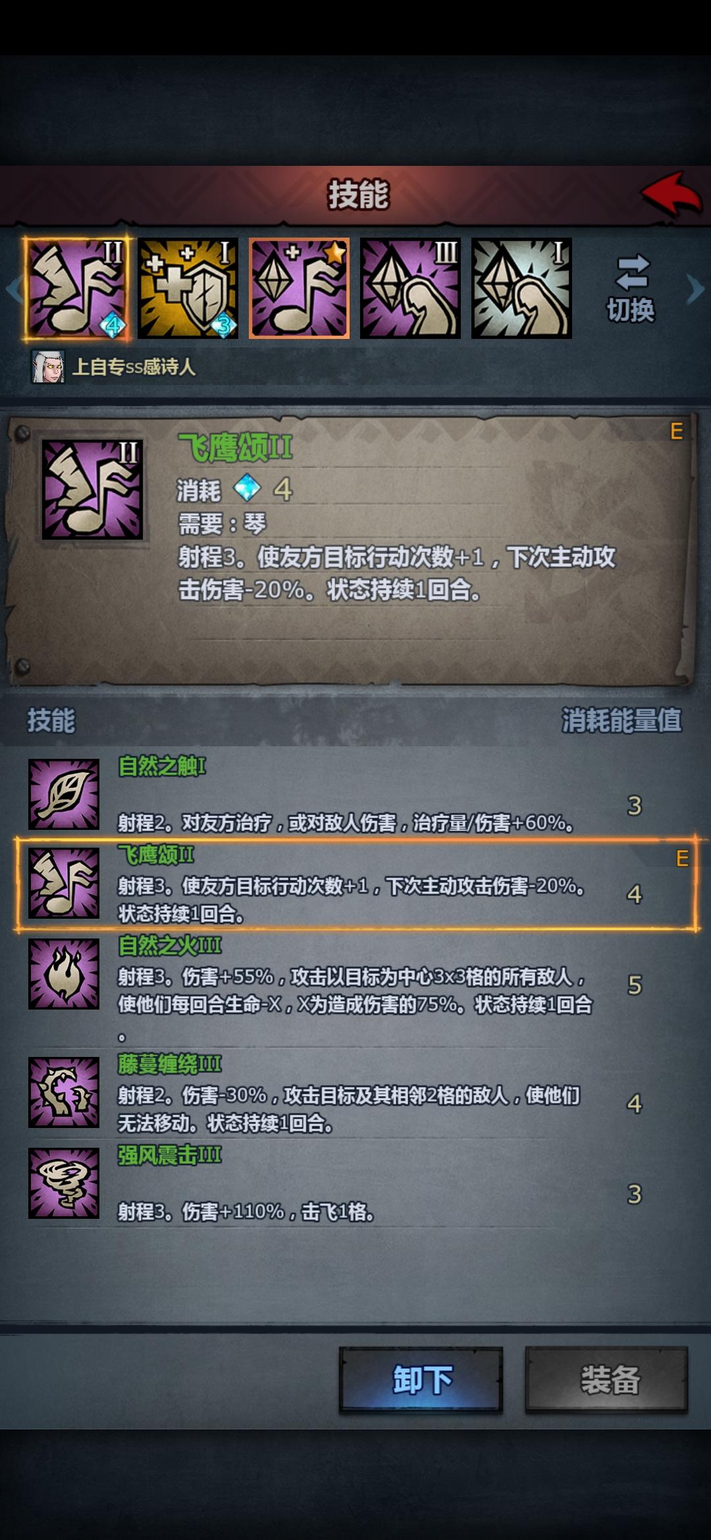
Task: Select the starred crystal music note slot
Action: point(300,289)
